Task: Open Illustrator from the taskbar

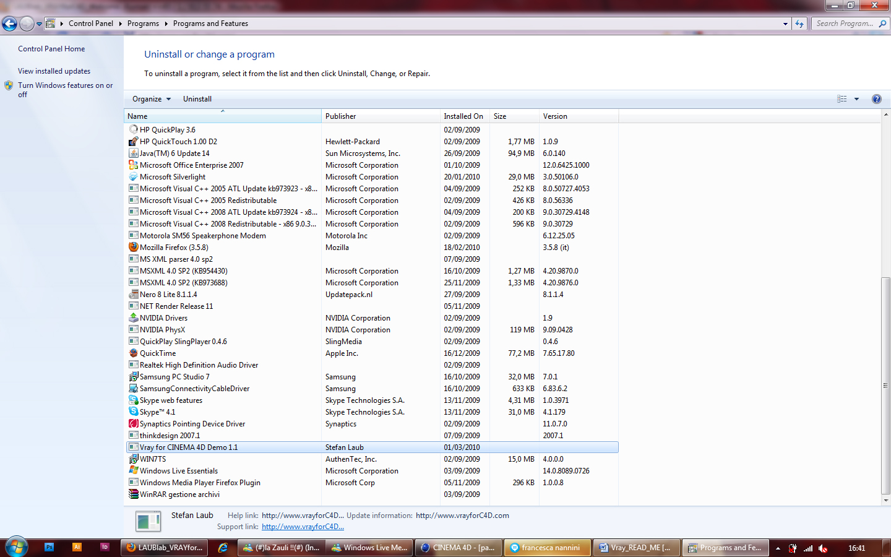Action: click(77, 547)
